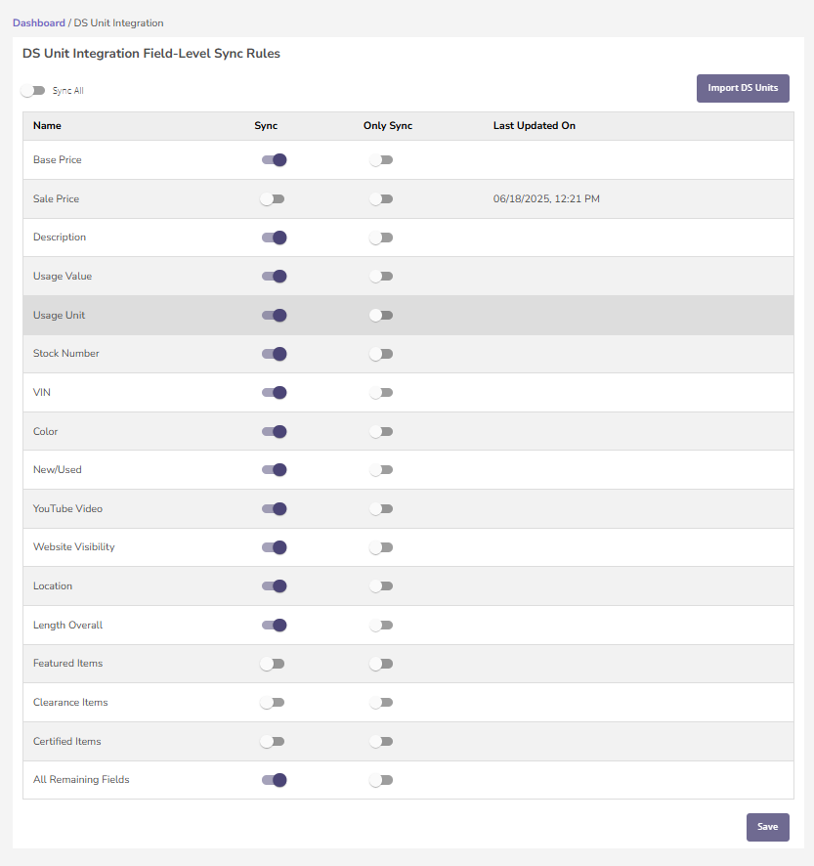Save the sync rules
The image size is (814, 866).
(x=768, y=827)
